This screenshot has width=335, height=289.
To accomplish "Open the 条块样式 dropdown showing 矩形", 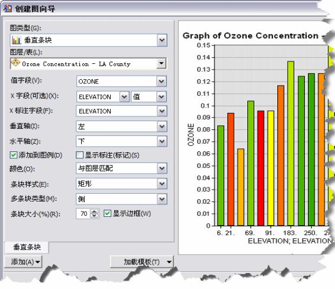I will [162, 184].
